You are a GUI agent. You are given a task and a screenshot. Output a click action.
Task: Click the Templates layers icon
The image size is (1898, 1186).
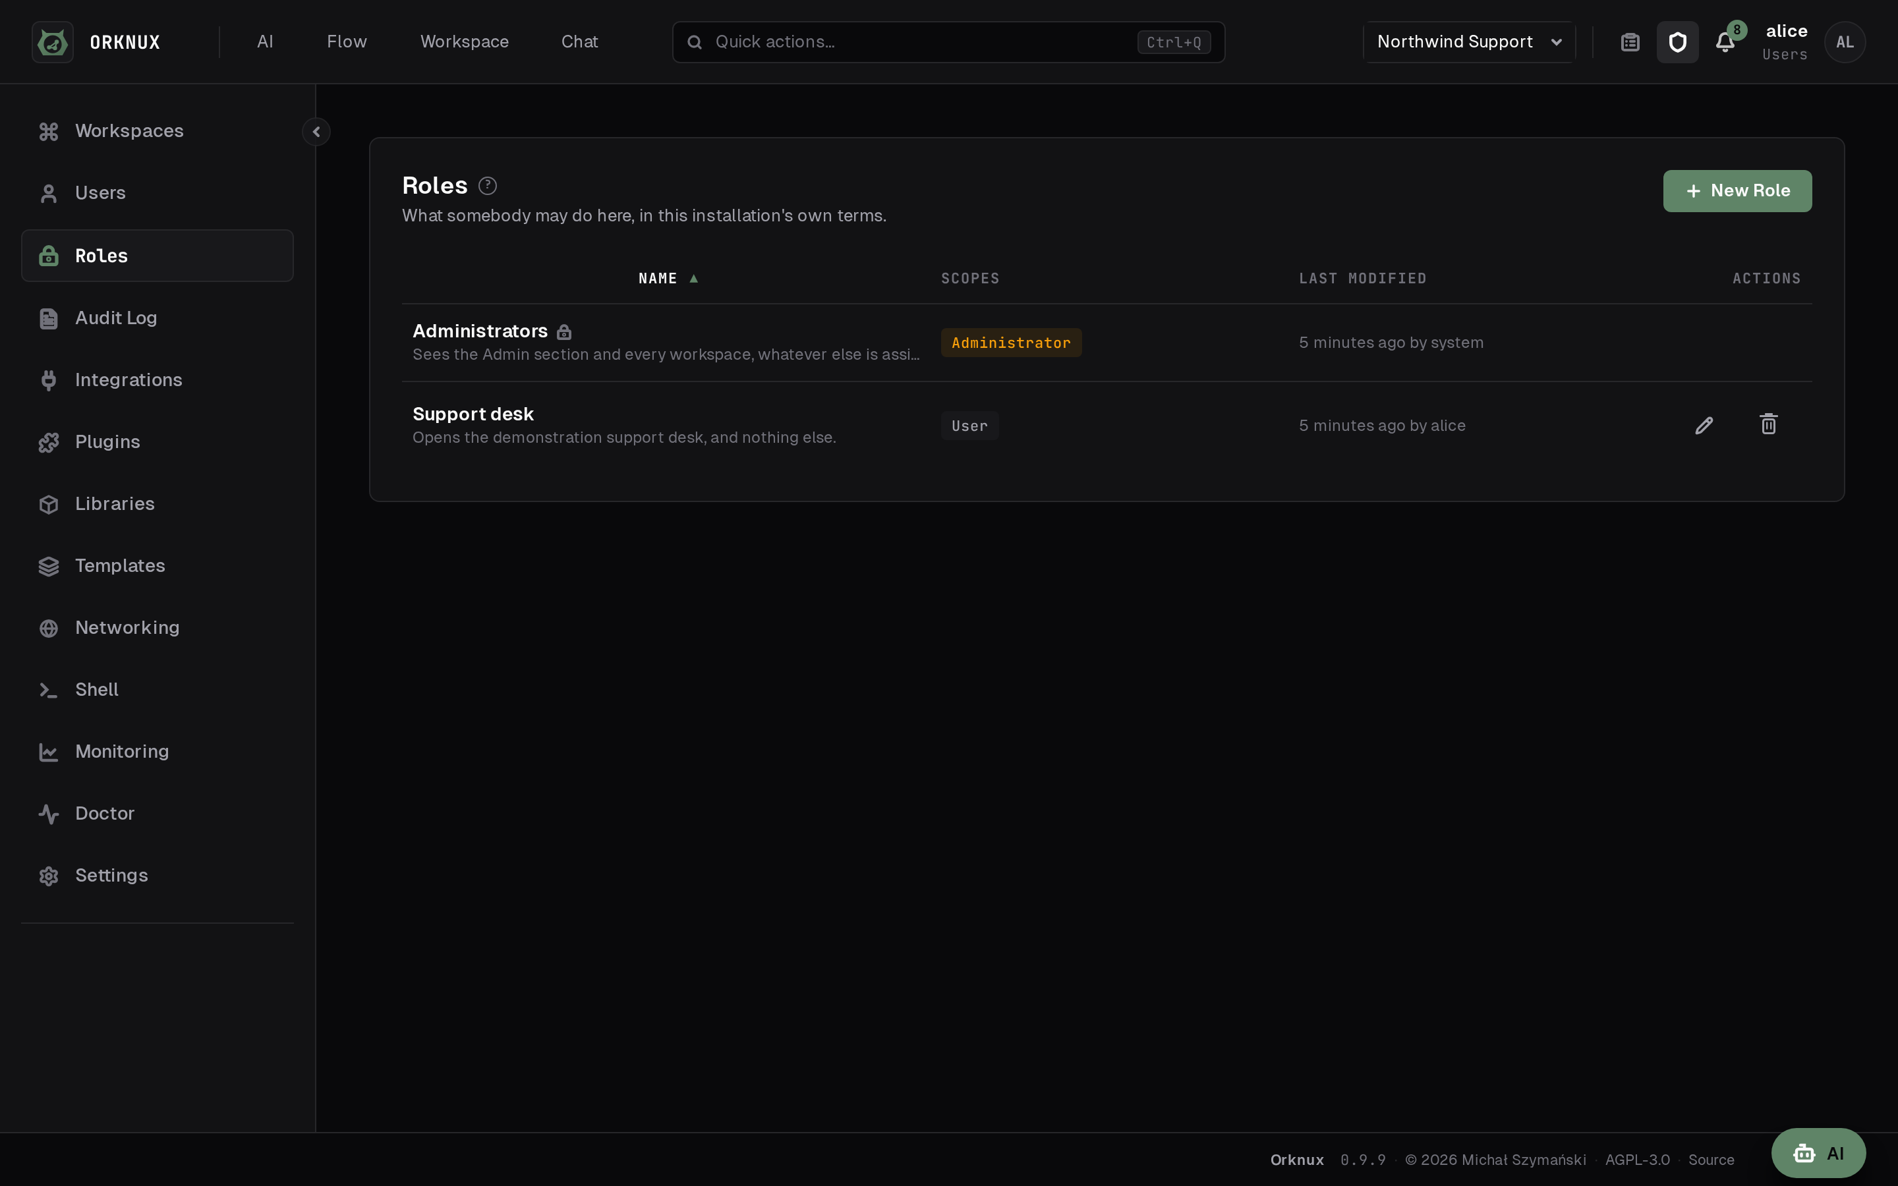pos(49,567)
